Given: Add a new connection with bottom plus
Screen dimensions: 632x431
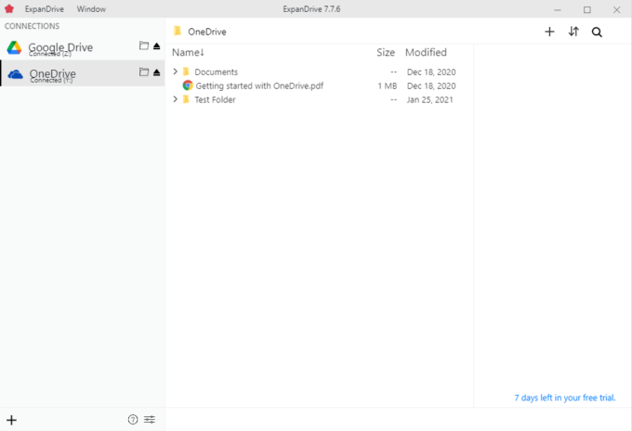Looking at the screenshot, I should pyautogui.click(x=12, y=420).
